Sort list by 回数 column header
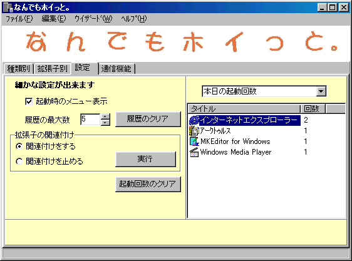352x261 pixels. tap(313, 109)
